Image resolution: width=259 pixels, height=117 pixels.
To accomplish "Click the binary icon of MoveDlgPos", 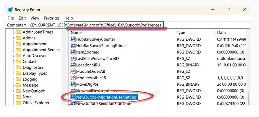I will pyautogui.click(x=73, y=84).
